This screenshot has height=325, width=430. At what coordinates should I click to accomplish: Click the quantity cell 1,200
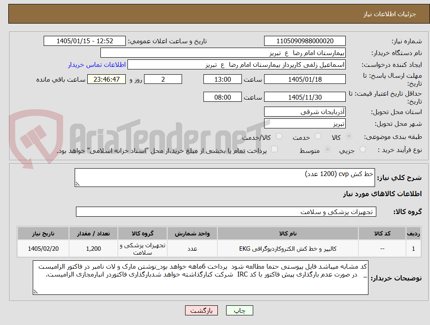coord(93,249)
